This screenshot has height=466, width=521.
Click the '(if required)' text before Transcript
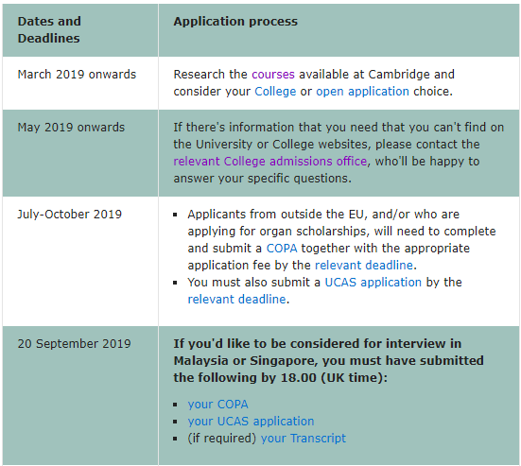pyautogui.click(x=222, y=438)
